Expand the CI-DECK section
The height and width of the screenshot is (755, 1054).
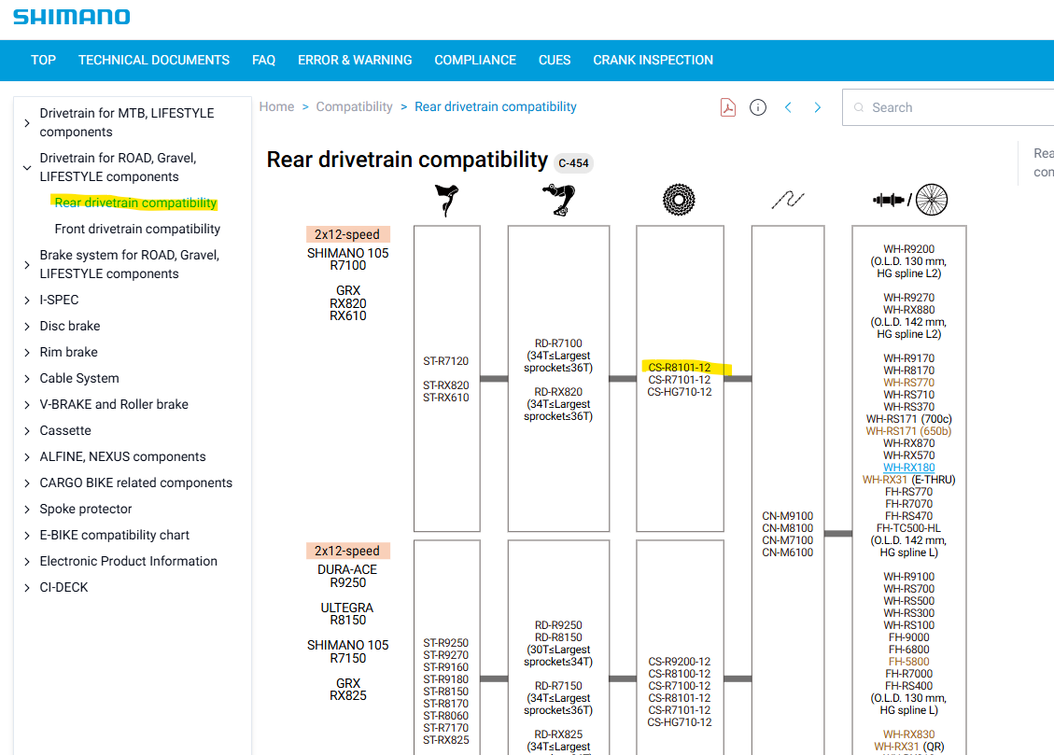click(x=27, y=588)
